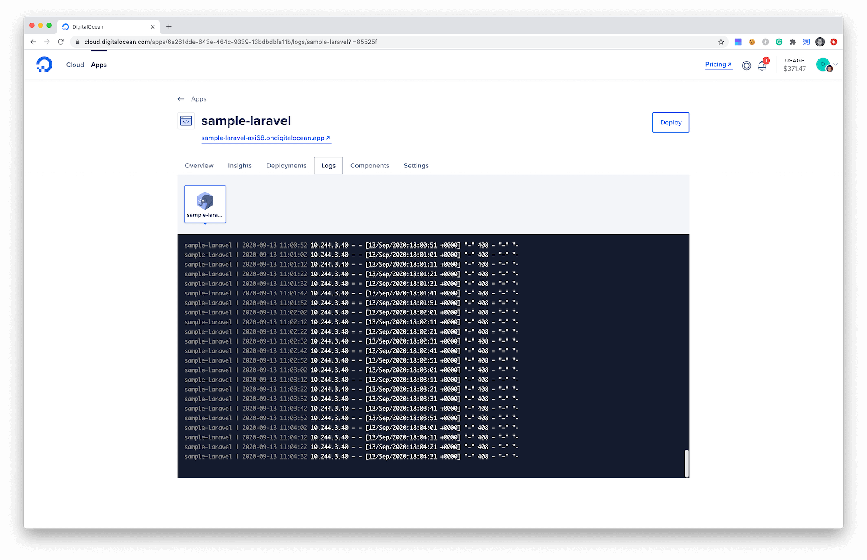Image resolution: width=867 pixels, height=560 pixels.
Task: Click the Insights tab
Action: [239, 166]
